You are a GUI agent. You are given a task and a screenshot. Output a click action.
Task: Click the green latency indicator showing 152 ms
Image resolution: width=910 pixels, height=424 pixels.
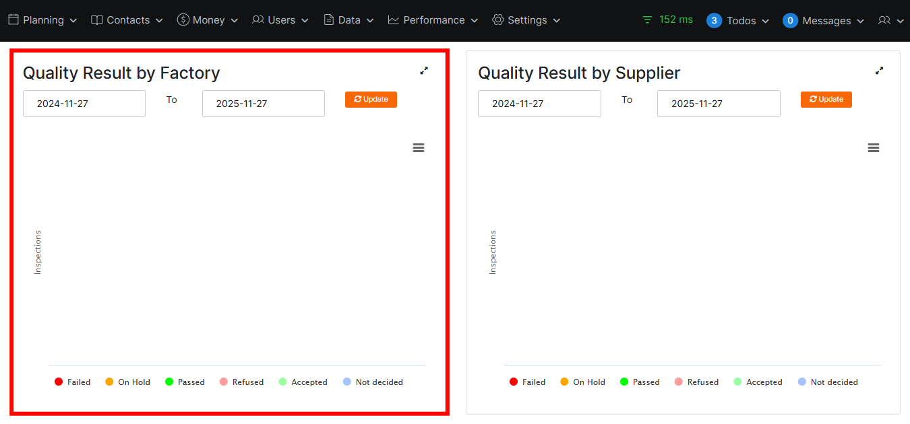[667, 20]
